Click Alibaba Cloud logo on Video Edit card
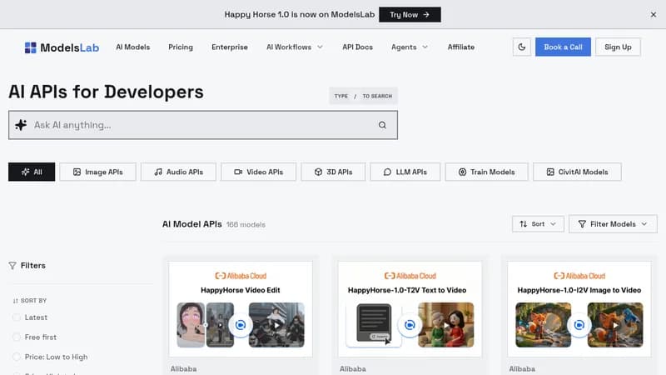The height and width of the screenshot is (375, 666). pos(241,276)
